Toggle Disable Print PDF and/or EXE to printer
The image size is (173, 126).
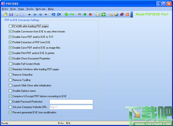click(10, 53)
